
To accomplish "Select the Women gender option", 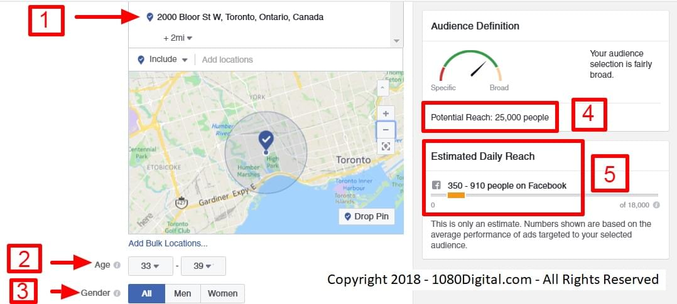I will pyautogui.click(x=222, y=293).
